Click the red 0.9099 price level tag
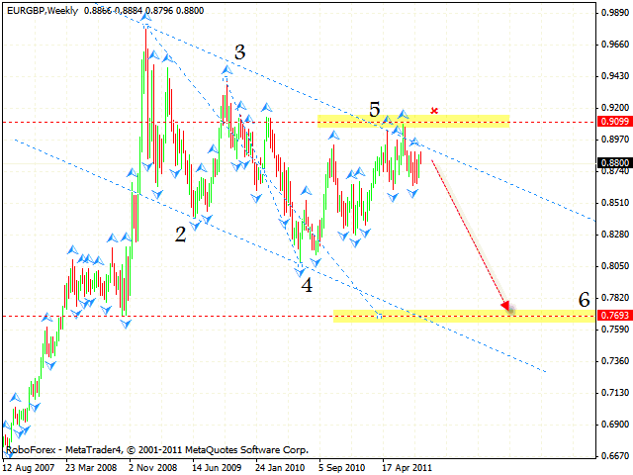 pyautogui.click(x=613, y=122)
